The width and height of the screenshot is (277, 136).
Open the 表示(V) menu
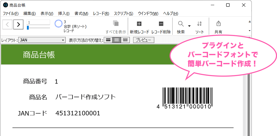tap(47, 14)
